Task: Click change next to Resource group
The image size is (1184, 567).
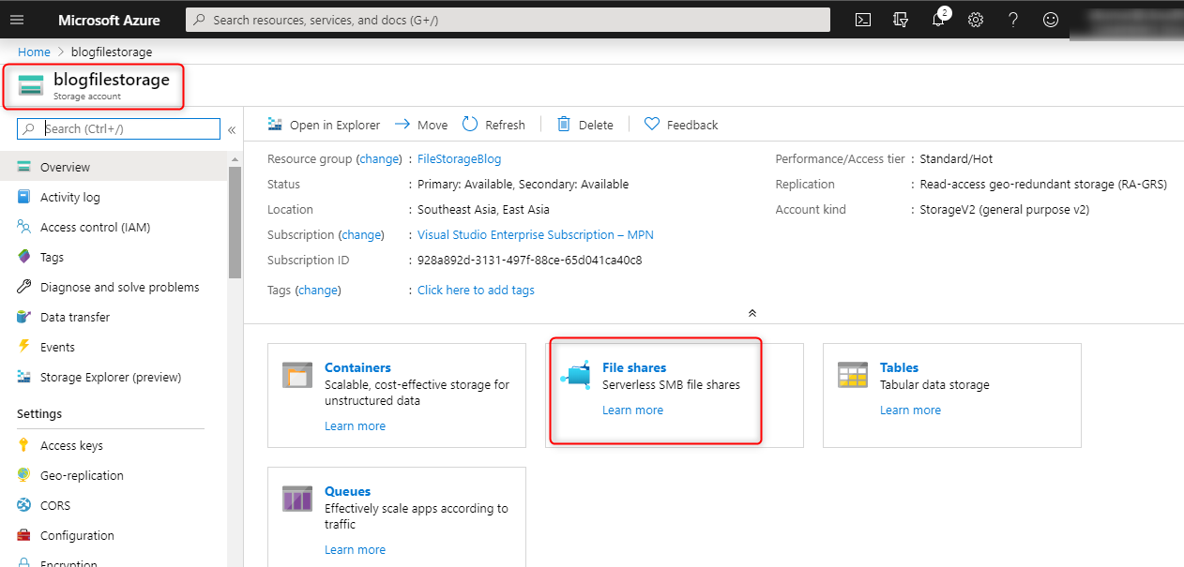Action: 379,159
